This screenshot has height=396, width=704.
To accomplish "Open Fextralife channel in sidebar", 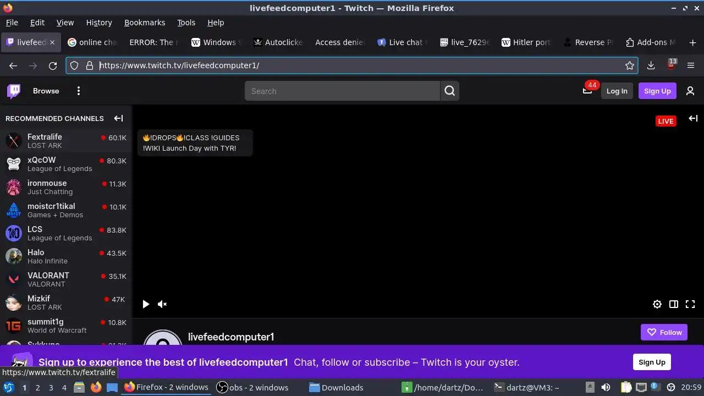I will click(x=66, y=141).
